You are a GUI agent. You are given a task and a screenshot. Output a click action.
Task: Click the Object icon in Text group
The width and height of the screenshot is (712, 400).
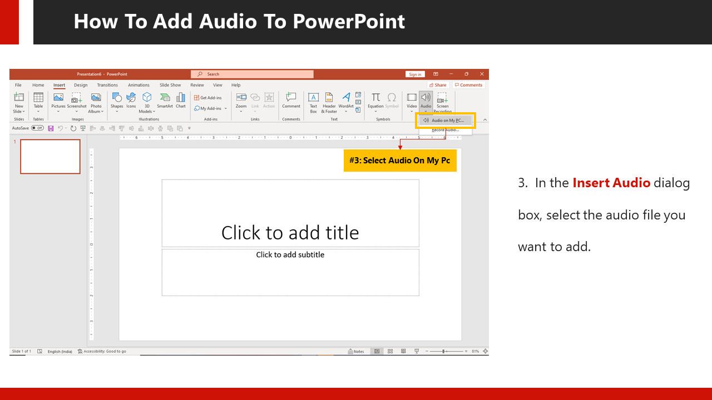[358, 109]
